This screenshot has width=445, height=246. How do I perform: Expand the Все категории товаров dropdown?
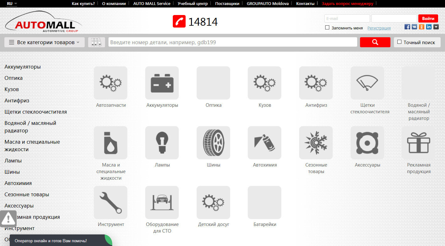click(44, 42)
